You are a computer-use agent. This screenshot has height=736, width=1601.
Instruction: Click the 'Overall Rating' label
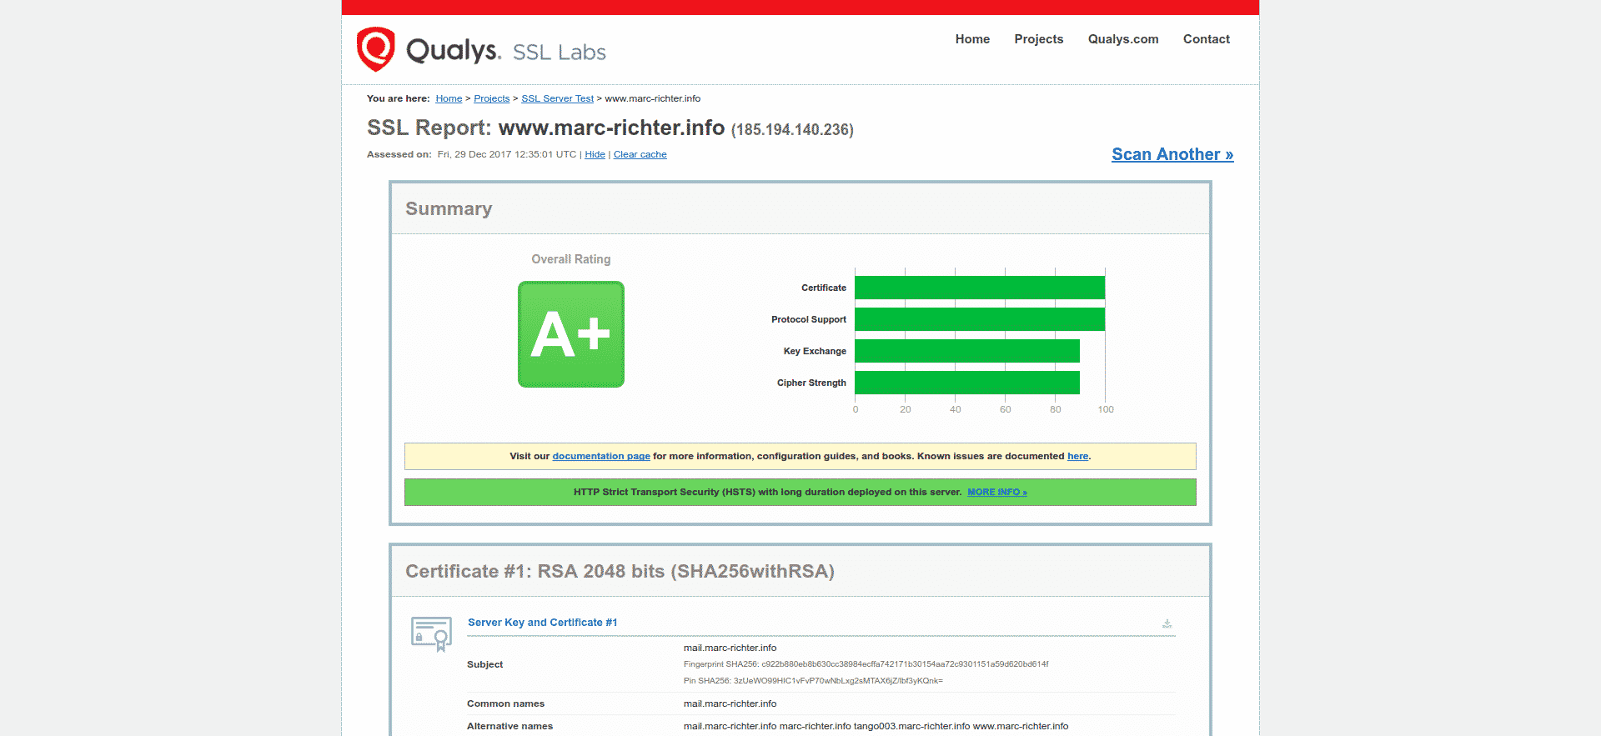(571, 259)
